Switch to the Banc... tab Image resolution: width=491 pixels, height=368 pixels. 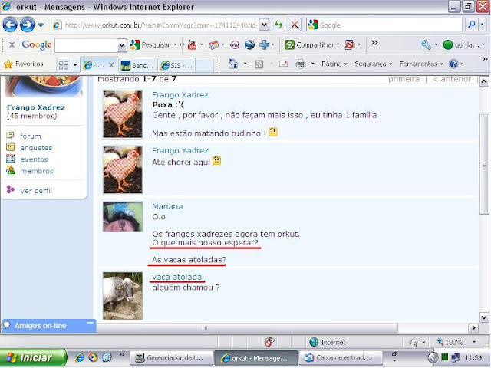click(137, 65)
